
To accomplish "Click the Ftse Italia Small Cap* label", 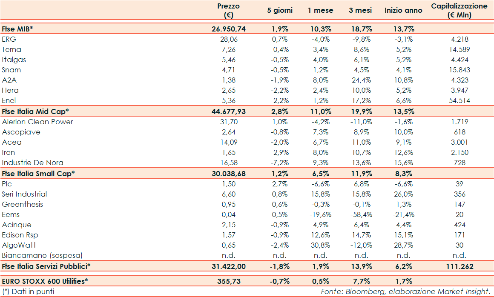I will pos(38,173).
